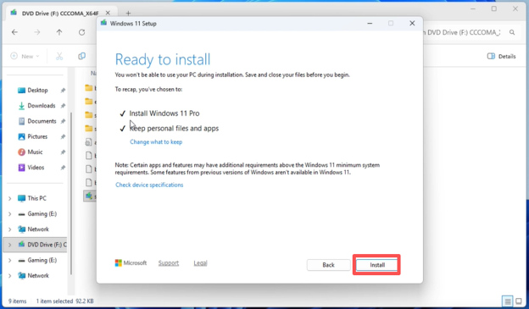The image size is (529, 309).
Task: Switch to large thumbnails view in status bar
Action: click(x=519, y=301)
